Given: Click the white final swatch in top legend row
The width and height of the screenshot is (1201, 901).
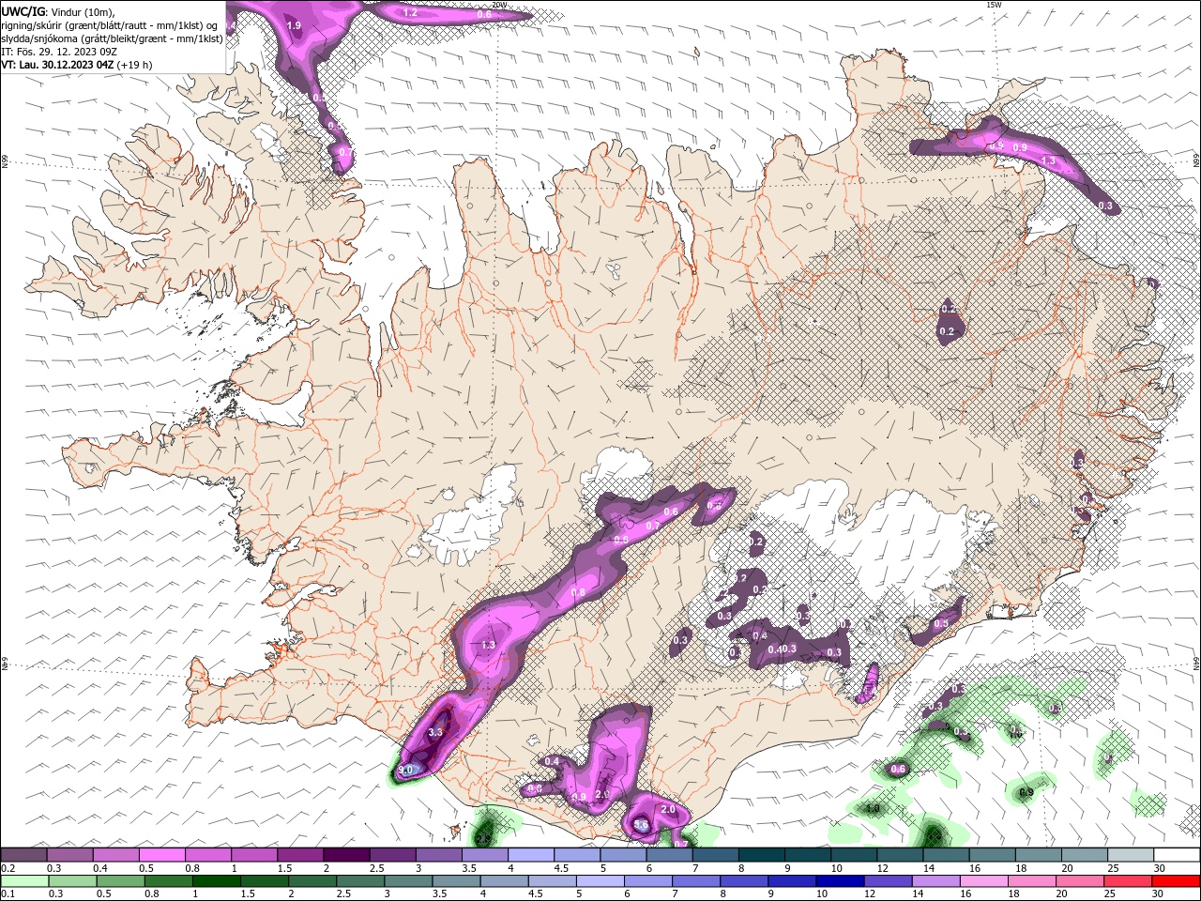Looking at the screenshot, I should (1175, 855).
